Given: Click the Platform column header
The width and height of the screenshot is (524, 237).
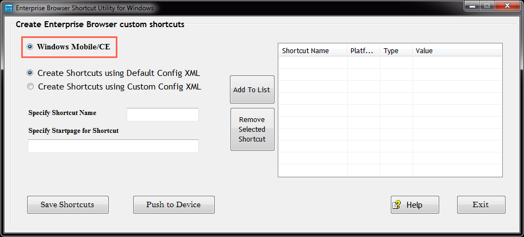Looking at the screenshot, I should (x=364, y=50).
